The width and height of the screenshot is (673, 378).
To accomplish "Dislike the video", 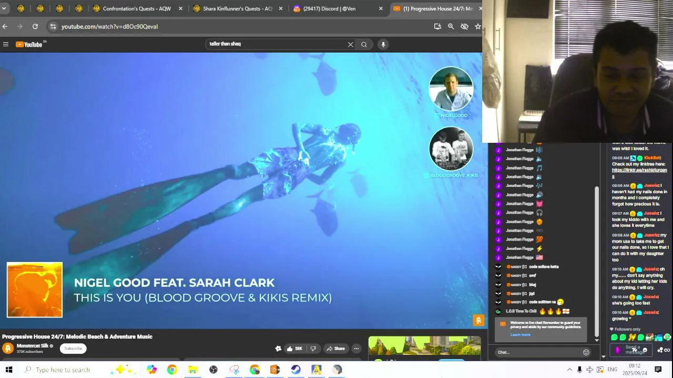I will (x=313, y=349).
